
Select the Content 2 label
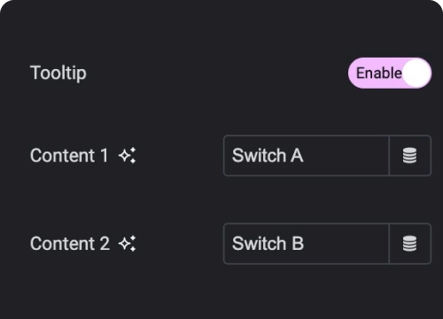pos(70,244)
